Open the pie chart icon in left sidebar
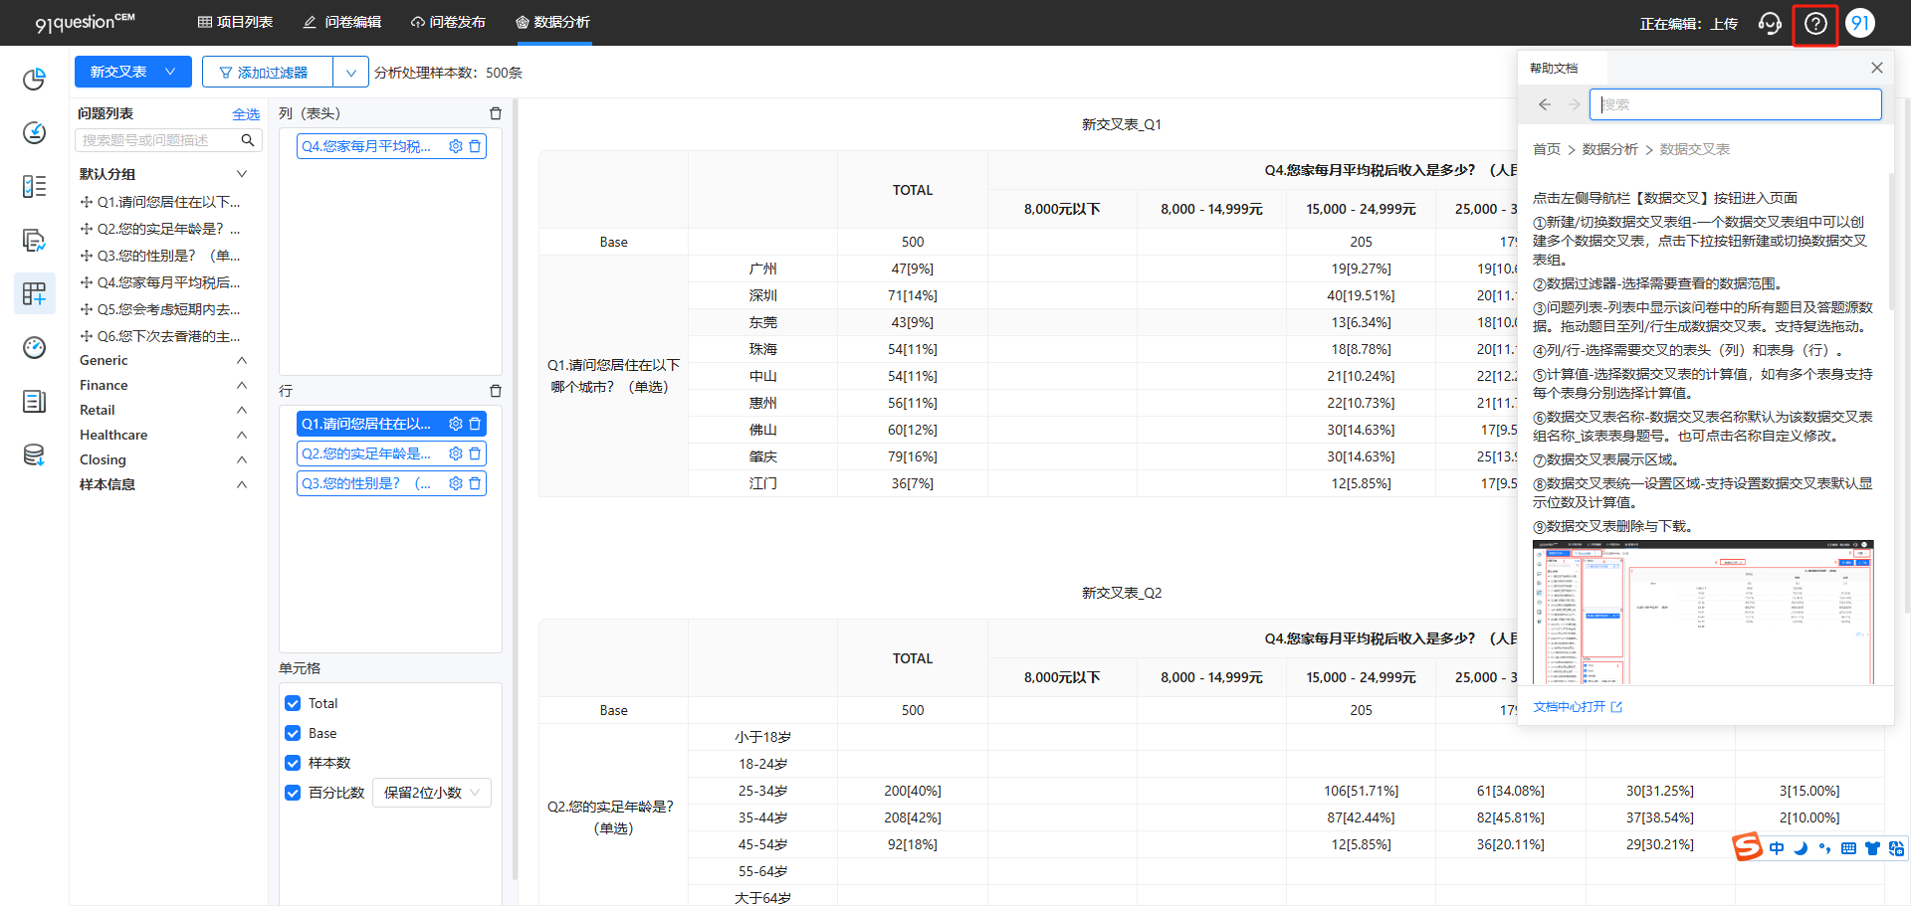 34,79
